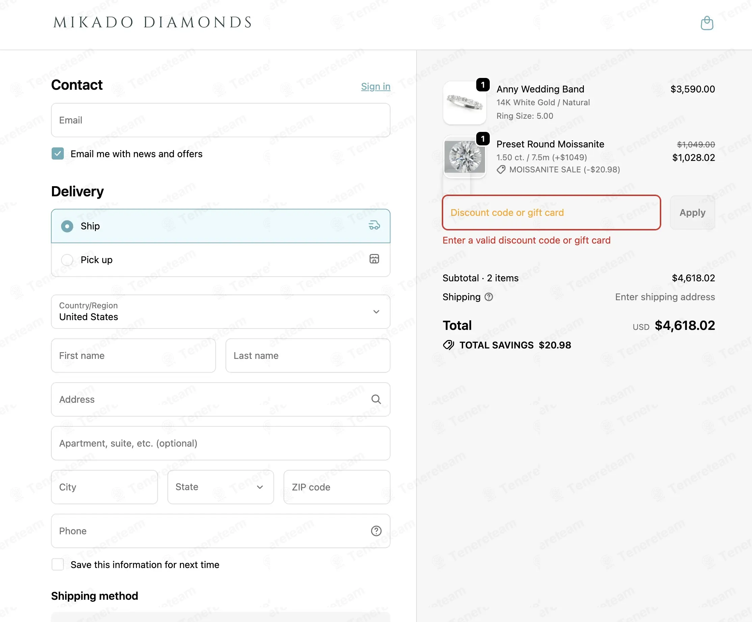Open the shopping bag cart icon
The width and height of the screenshot is (752, 622).
pyautogui.click(x=706, y=23)
